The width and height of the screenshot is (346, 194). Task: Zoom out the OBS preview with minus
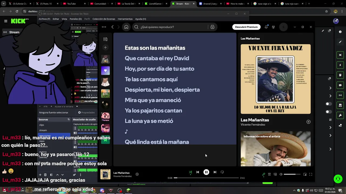[x=40, y=106]
